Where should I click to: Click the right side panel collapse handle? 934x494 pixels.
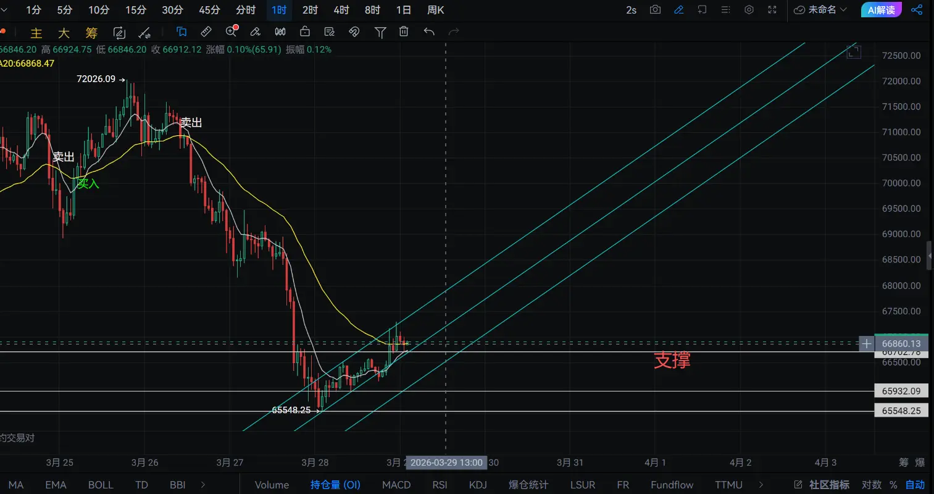[930, 256]
